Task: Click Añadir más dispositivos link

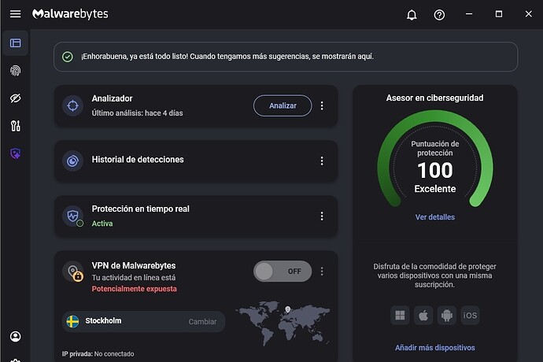Action: 435,348
